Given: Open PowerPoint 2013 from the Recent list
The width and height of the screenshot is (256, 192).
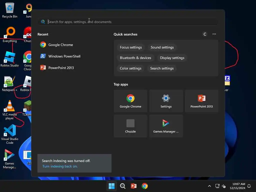Looking at the screenshot, I should click(x=57, y=68).
